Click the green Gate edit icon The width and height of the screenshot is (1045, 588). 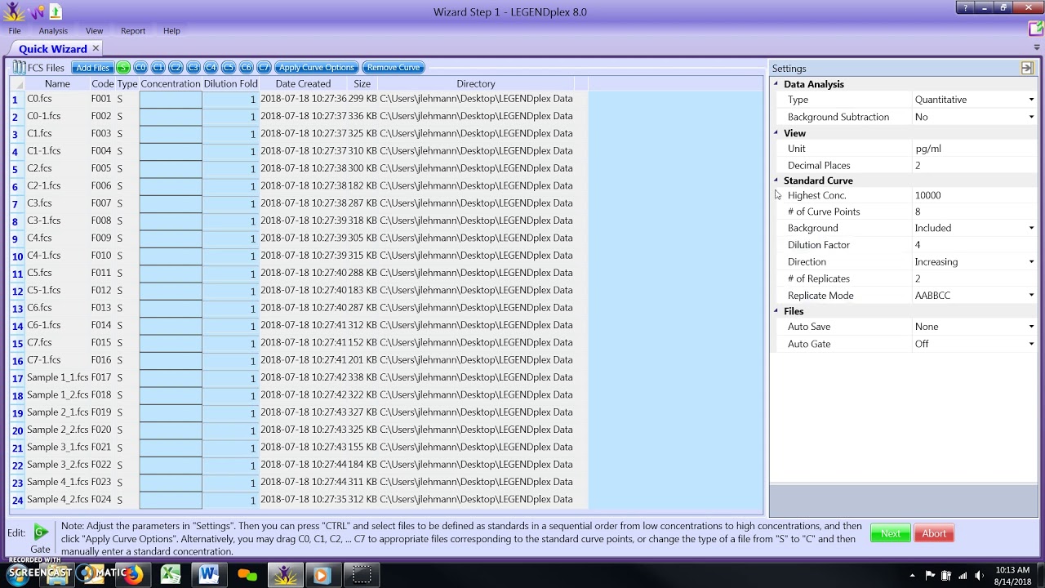point(41,532)
